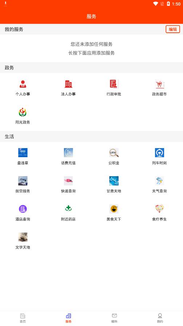Viewport: 183px width, 326px height.
Task: Tap the 服务 page title
Action: (91, 16)
